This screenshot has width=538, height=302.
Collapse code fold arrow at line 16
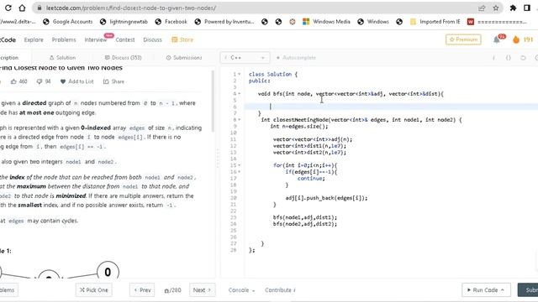coord(239,172)
